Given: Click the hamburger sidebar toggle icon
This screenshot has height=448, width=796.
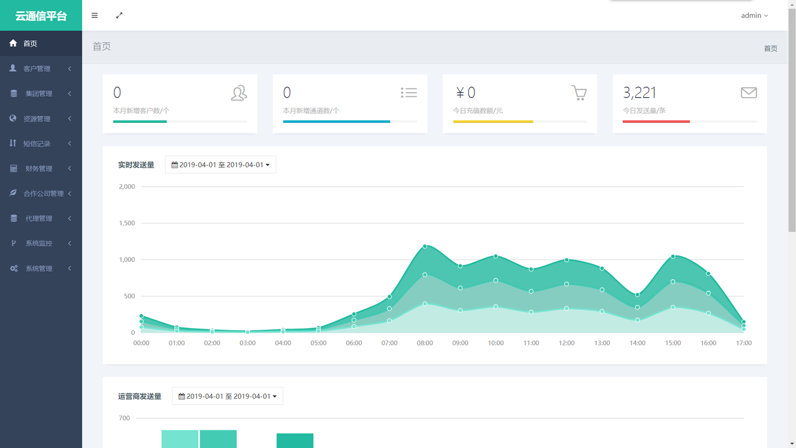Looking at the screenshot, I should coord(95,15).
